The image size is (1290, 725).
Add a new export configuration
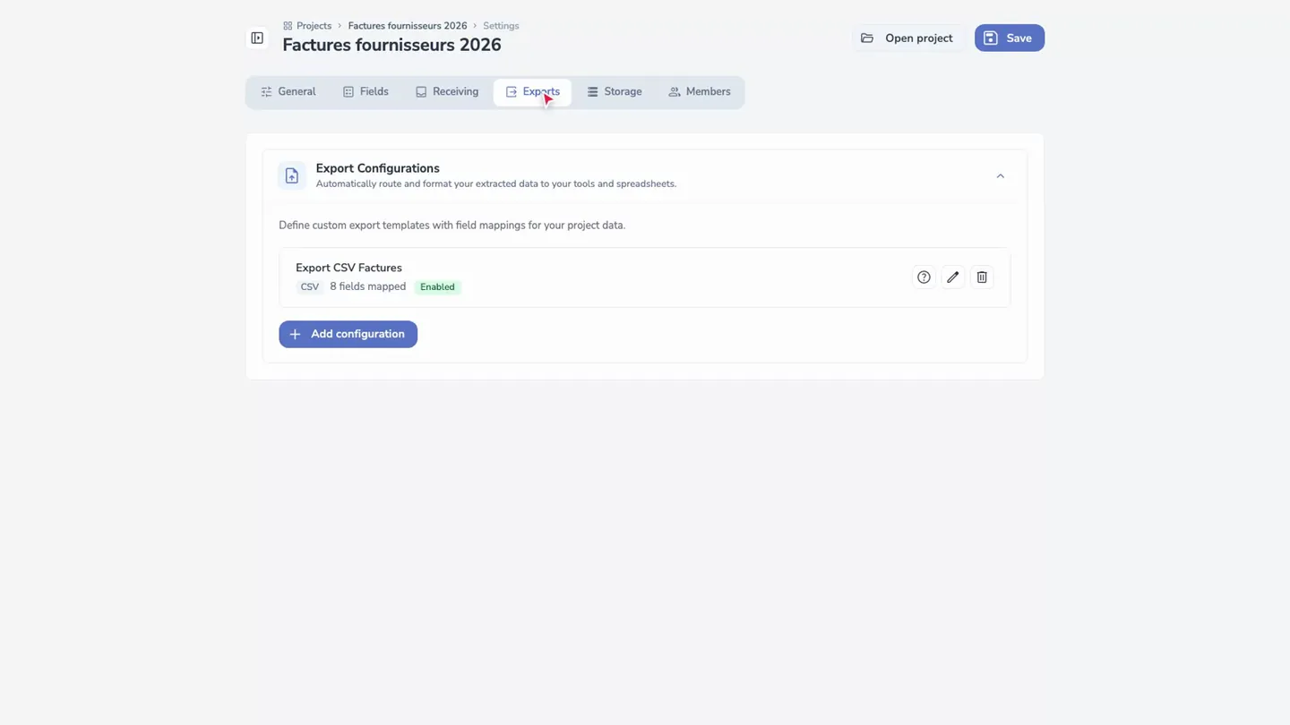tap(348, 334)
